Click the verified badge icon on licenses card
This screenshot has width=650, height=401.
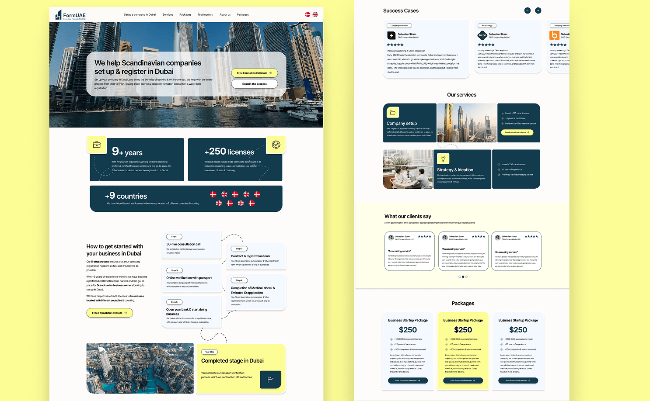(276, 145)
